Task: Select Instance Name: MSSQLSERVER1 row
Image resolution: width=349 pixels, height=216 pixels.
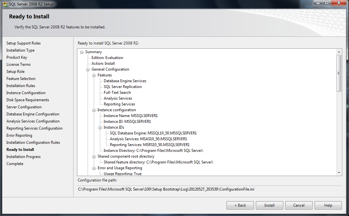Action: pyautogui.click(x=131, y=116)
